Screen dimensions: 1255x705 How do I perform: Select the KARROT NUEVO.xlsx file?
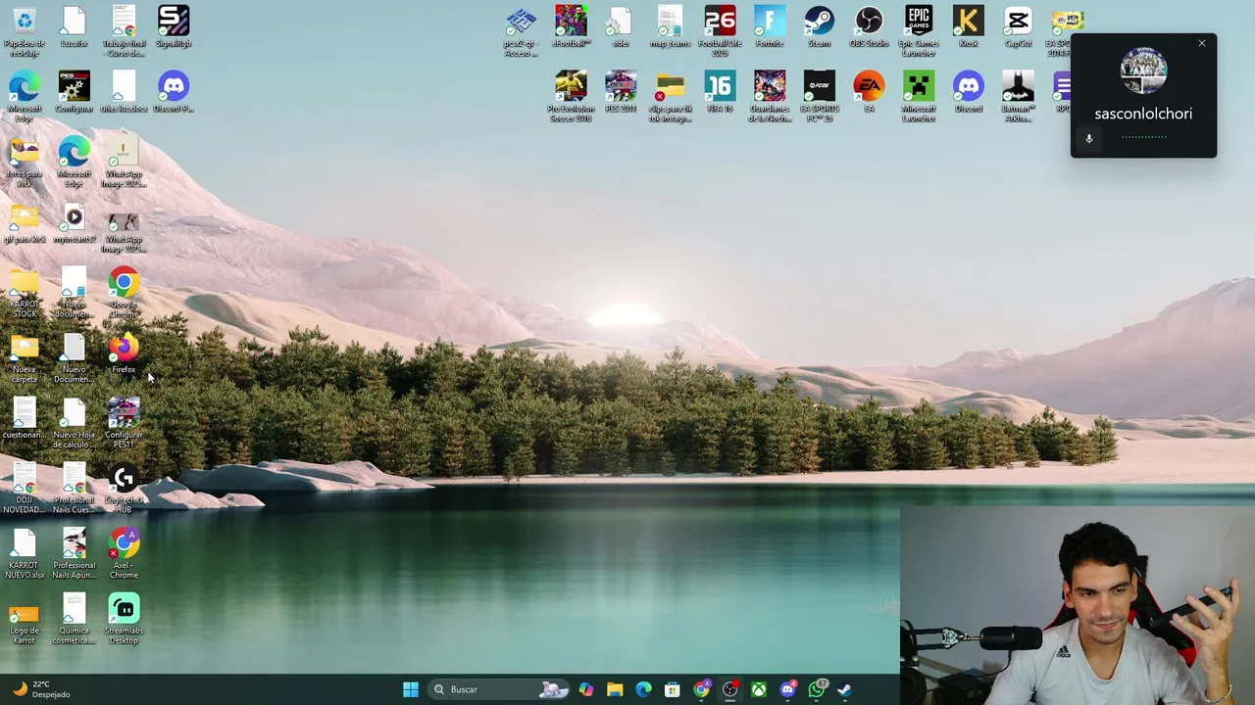click(25, 553)
